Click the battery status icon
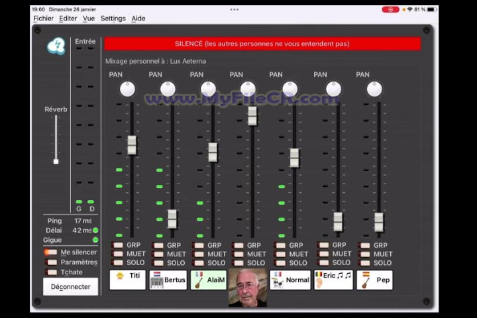This screenshot has width=477, height=318. pyautogui.click(x=432, y=9)
